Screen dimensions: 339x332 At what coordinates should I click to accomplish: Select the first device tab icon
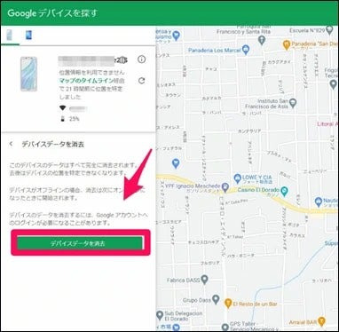[x=10, y=36]
